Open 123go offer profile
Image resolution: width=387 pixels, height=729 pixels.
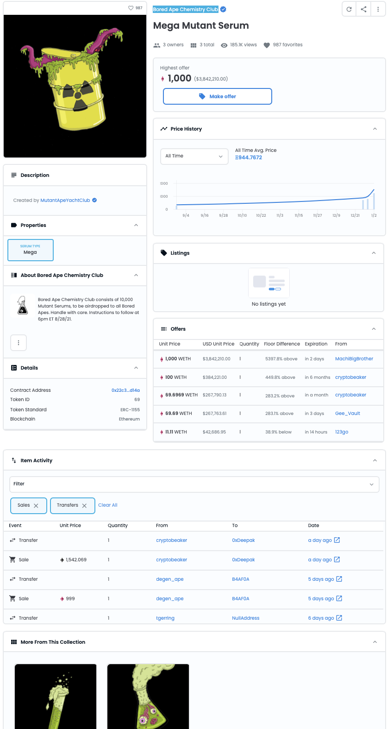click(342, 432)
